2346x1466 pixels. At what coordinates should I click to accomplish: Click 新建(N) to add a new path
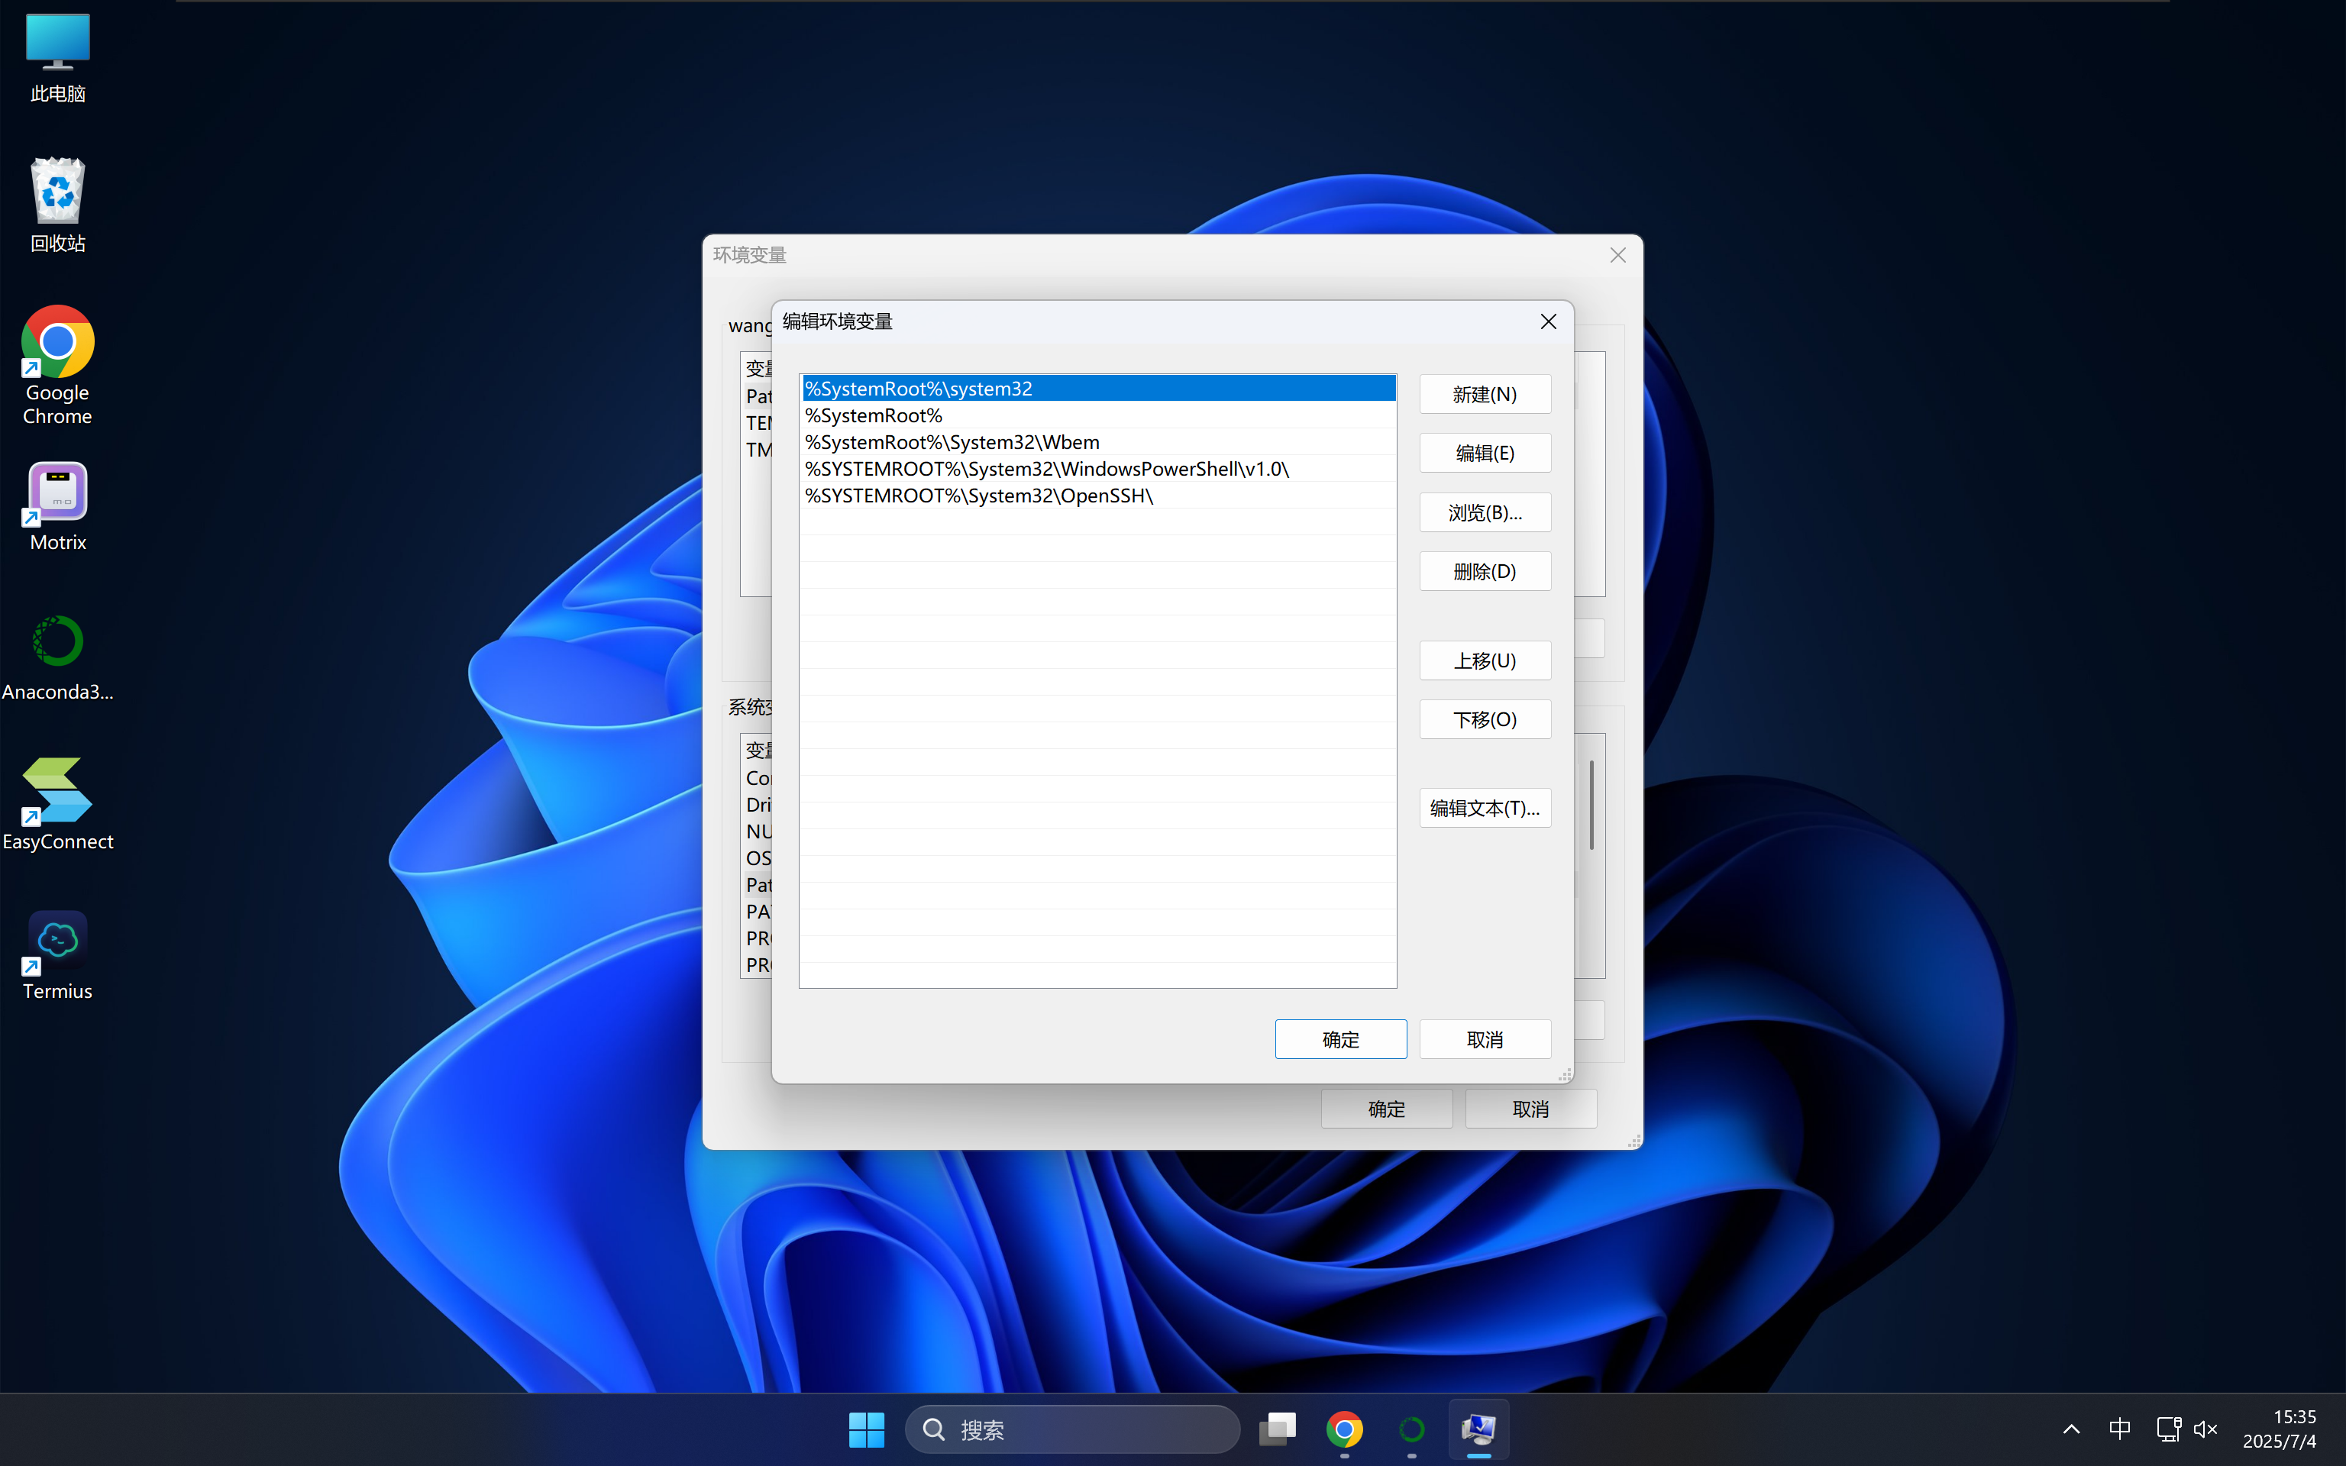(x=1484, y=395)
